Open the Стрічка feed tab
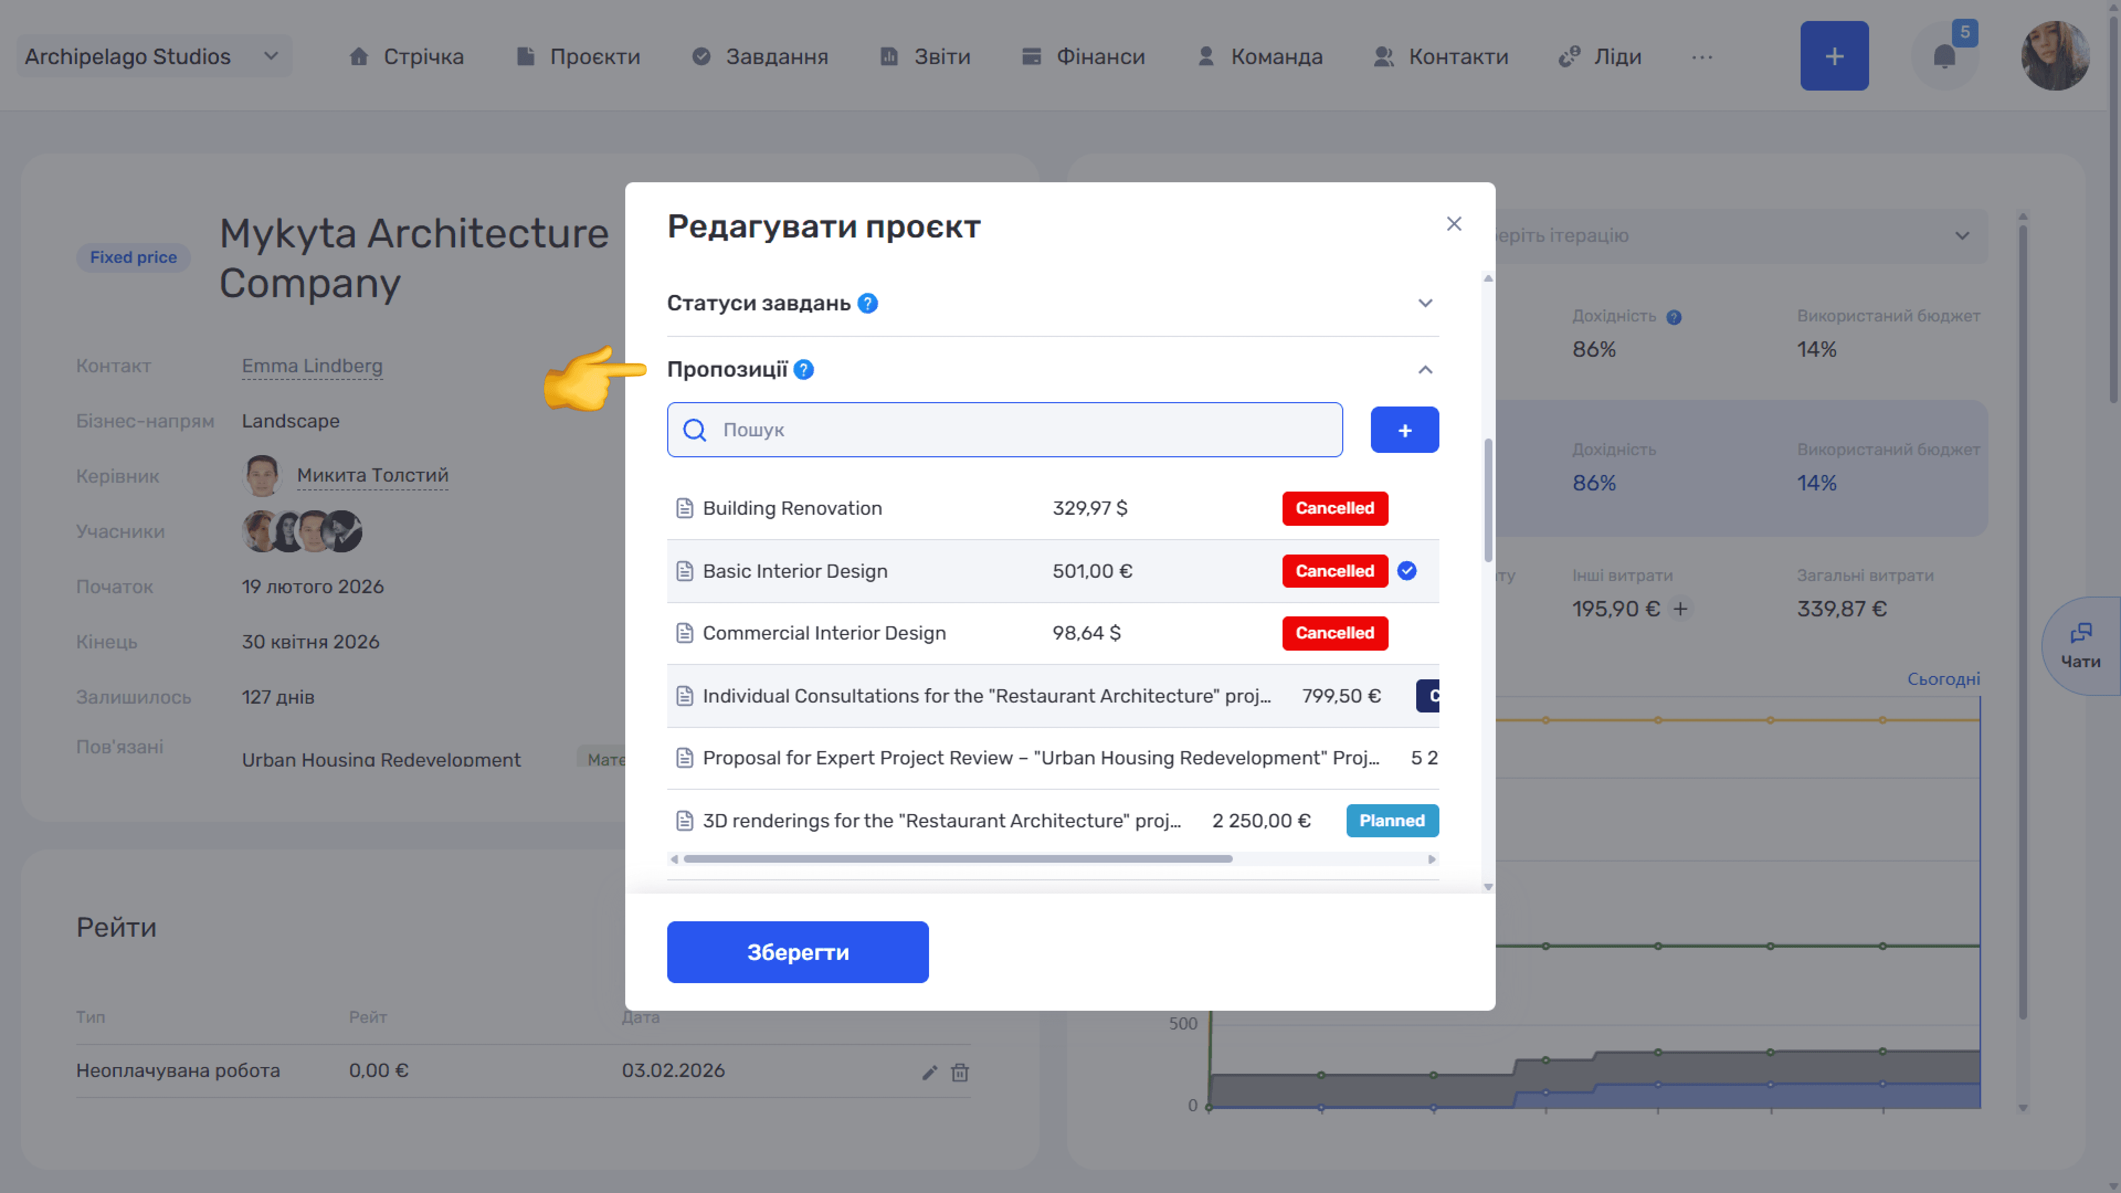 click(x=406, y=56)
